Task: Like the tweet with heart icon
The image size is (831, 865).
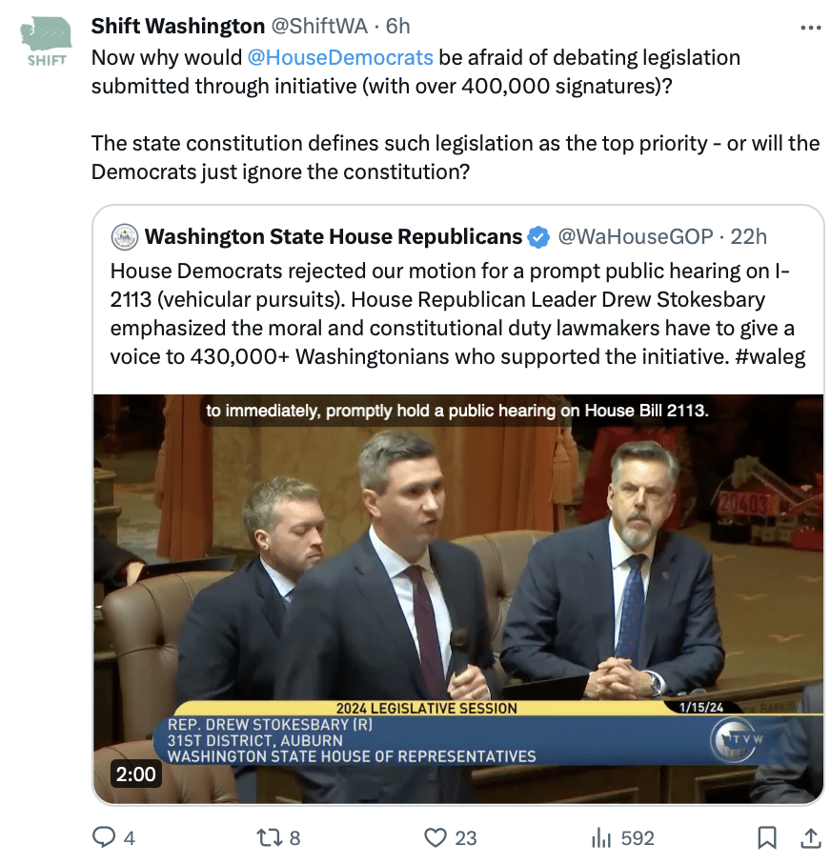Action: (436, 837)
